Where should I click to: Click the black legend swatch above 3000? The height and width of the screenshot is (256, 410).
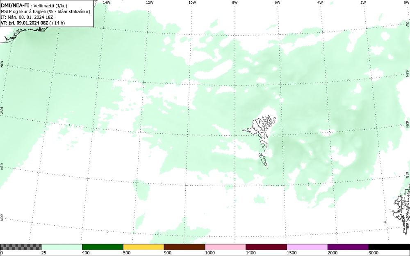tap(389, 247)
